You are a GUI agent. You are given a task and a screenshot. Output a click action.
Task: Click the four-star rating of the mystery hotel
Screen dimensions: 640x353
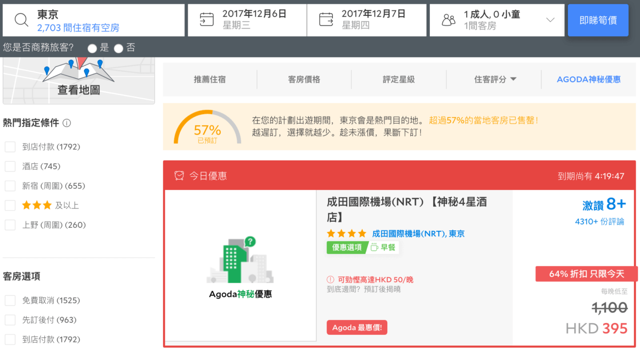tap(347, 234)
